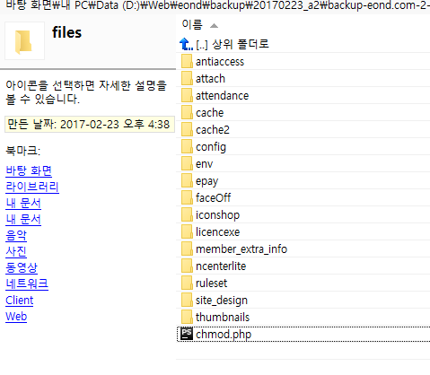Open the 사진 bookmark link
This screenshot has height=375, width=430.
pyautogui.click(x=16, y=252)
